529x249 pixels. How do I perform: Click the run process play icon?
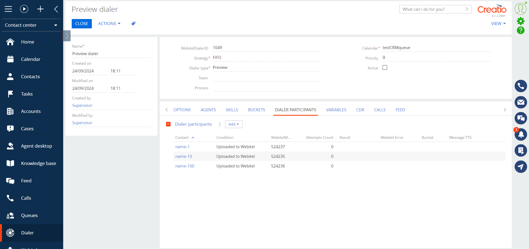[24, 9]
